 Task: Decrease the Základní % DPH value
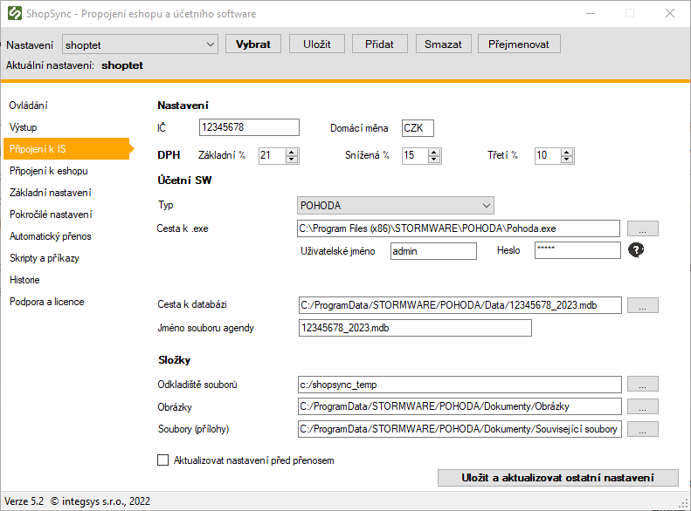click(x=291, y=160)
